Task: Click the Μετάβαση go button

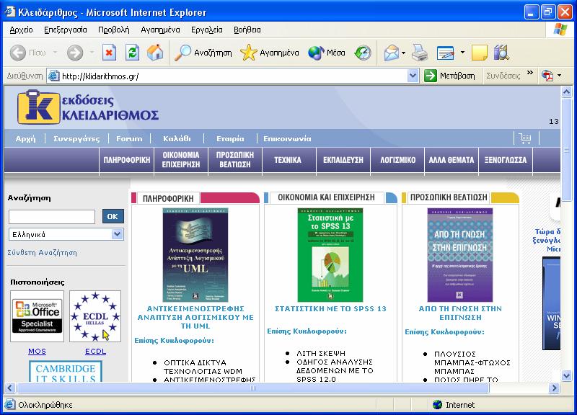Action: pos(449,76)
